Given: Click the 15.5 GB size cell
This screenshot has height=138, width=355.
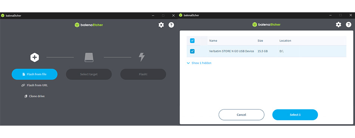Looking at the screenshot, I should click(263, 51).
